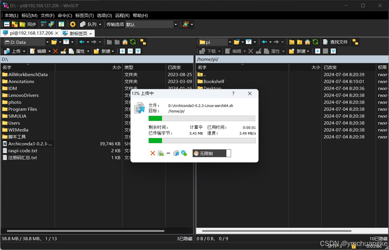Image resolution: width=389 pixels, height=250 pixels.
Task: Click the help question mark in upload dialog
Action: point(233,93)
